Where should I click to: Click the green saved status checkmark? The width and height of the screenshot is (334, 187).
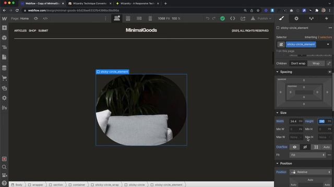point(223,19)
